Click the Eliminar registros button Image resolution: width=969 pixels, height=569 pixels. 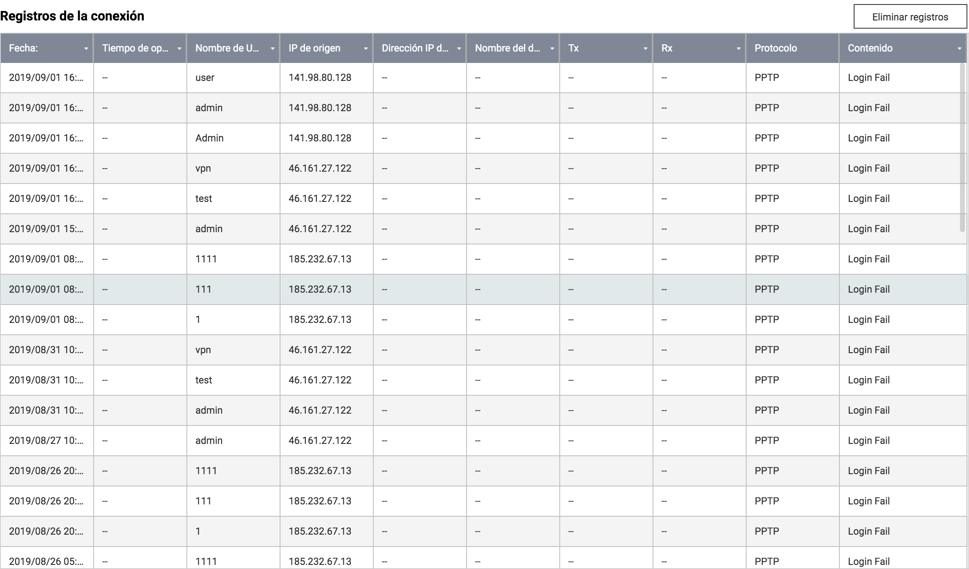(910, 17)
